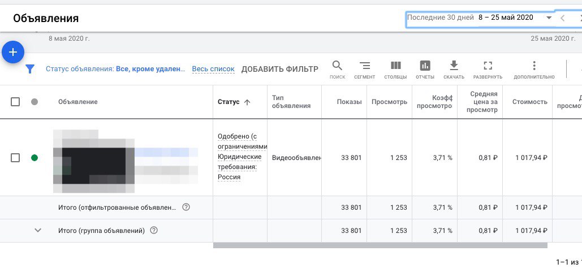Click help icon beside Итого (группа объявлений)

pyautogui.click(x=154, y=230)
